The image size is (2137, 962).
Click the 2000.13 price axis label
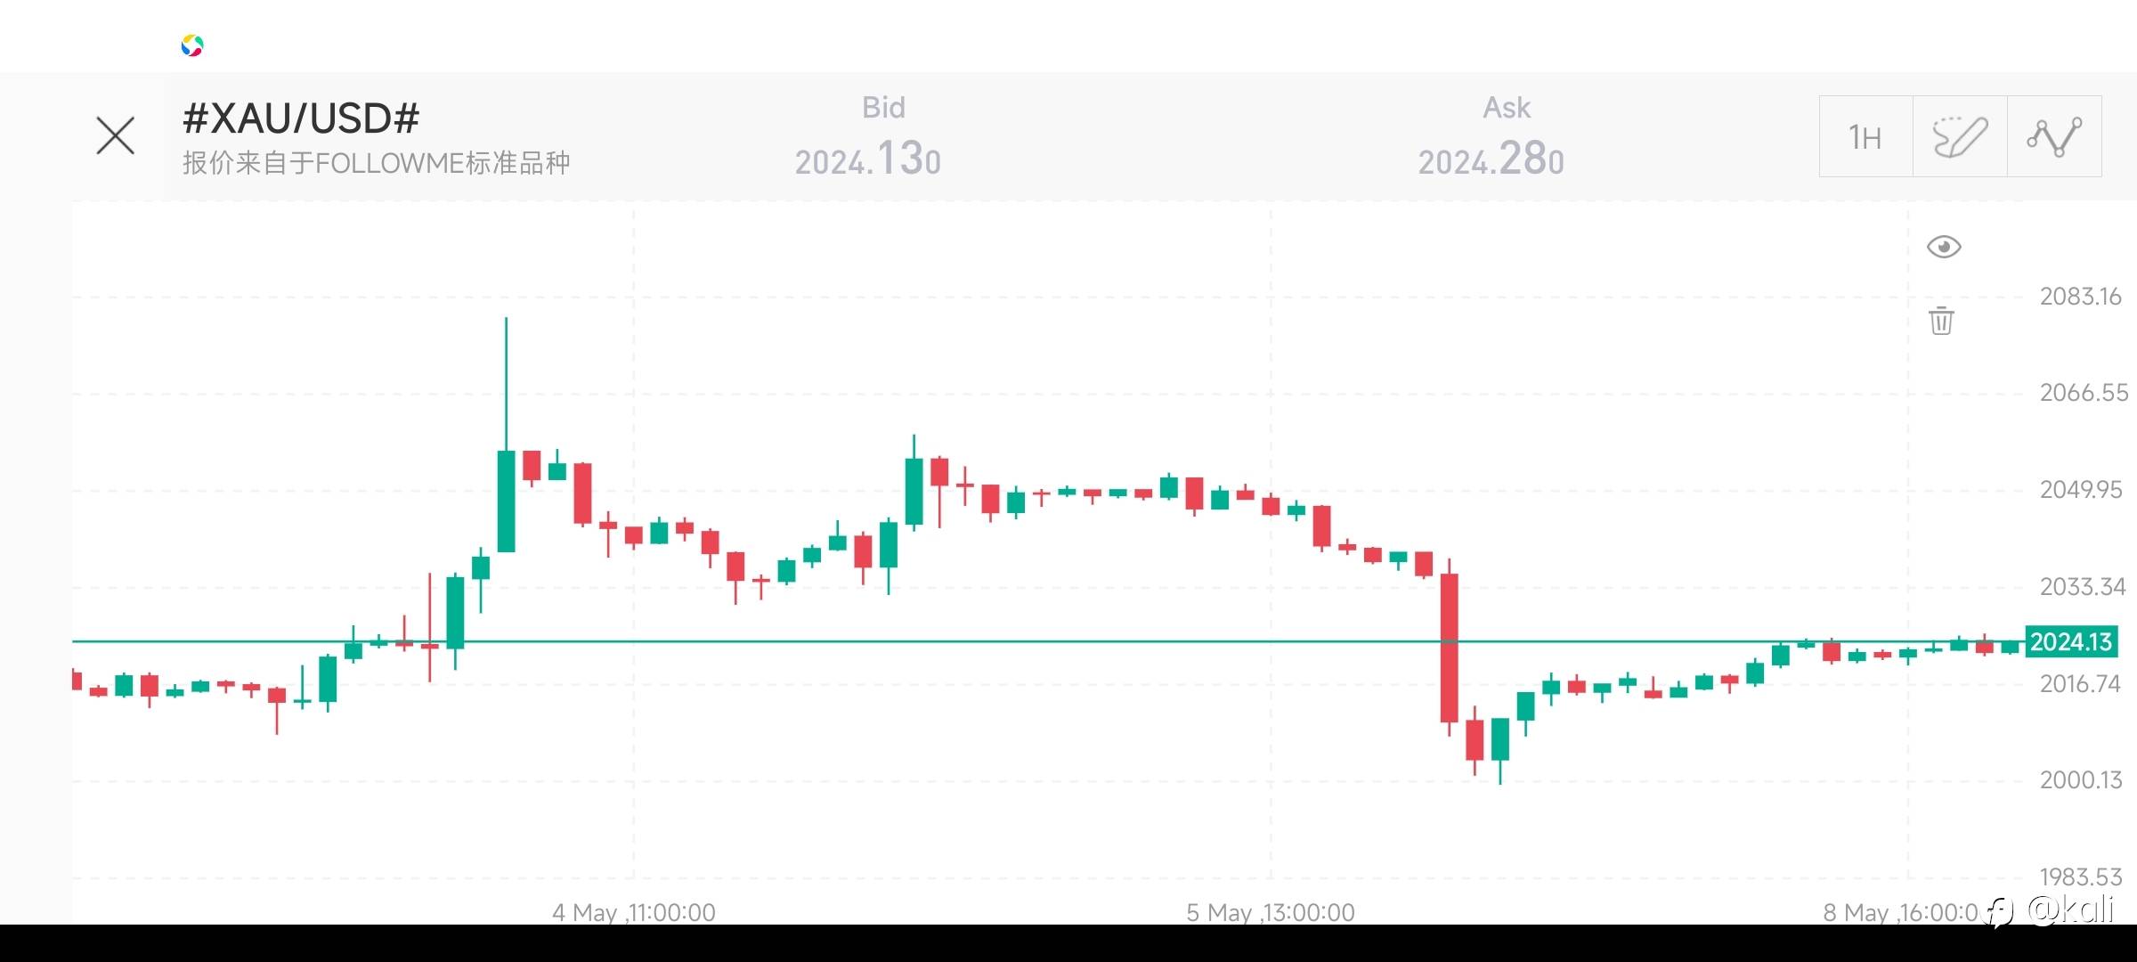(2080, 780)
